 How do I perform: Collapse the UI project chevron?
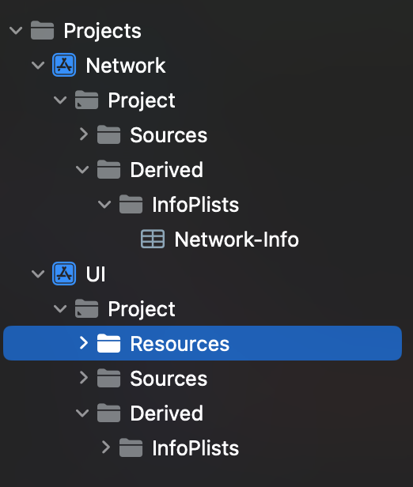click(x=38, y=274)
